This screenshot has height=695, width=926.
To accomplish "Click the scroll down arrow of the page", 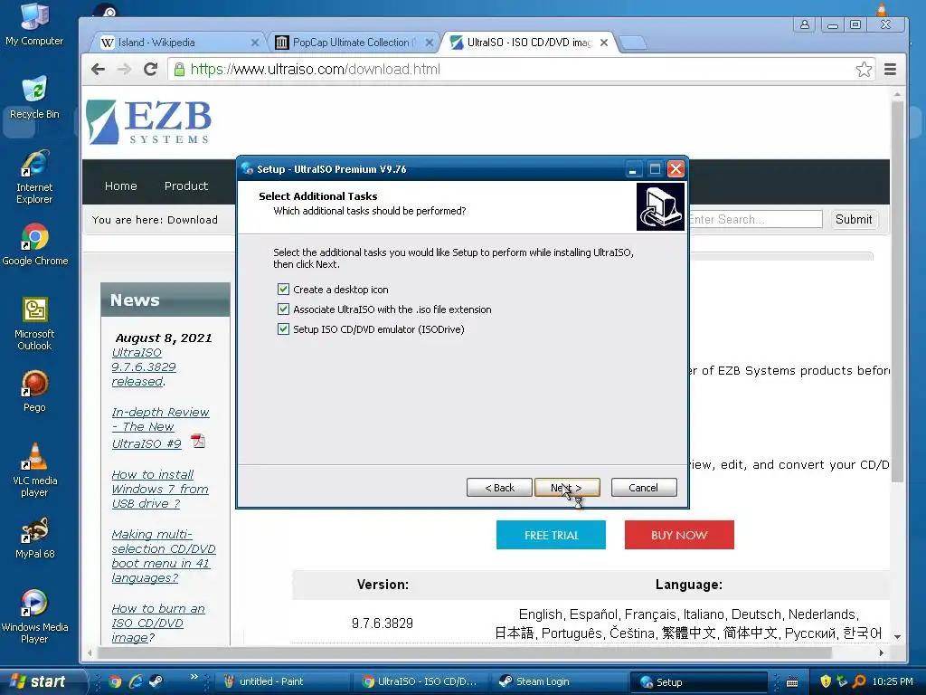I will (897, 636).
